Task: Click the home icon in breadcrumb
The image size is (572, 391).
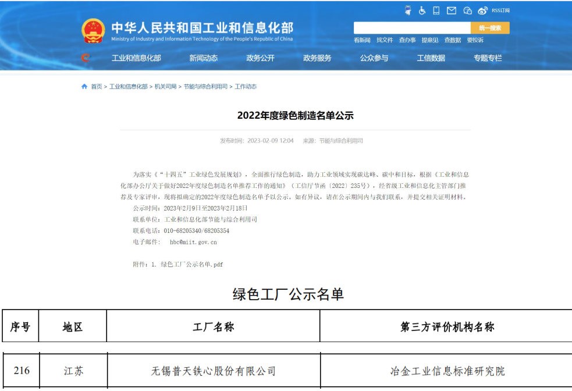Action: pyautogui.click(x=84, y=87)
